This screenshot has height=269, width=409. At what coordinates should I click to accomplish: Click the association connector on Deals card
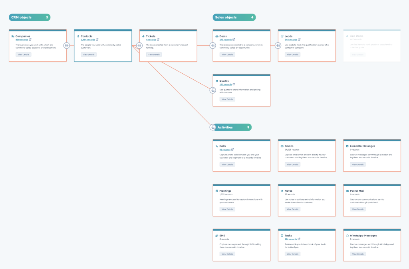coord(213,45)
